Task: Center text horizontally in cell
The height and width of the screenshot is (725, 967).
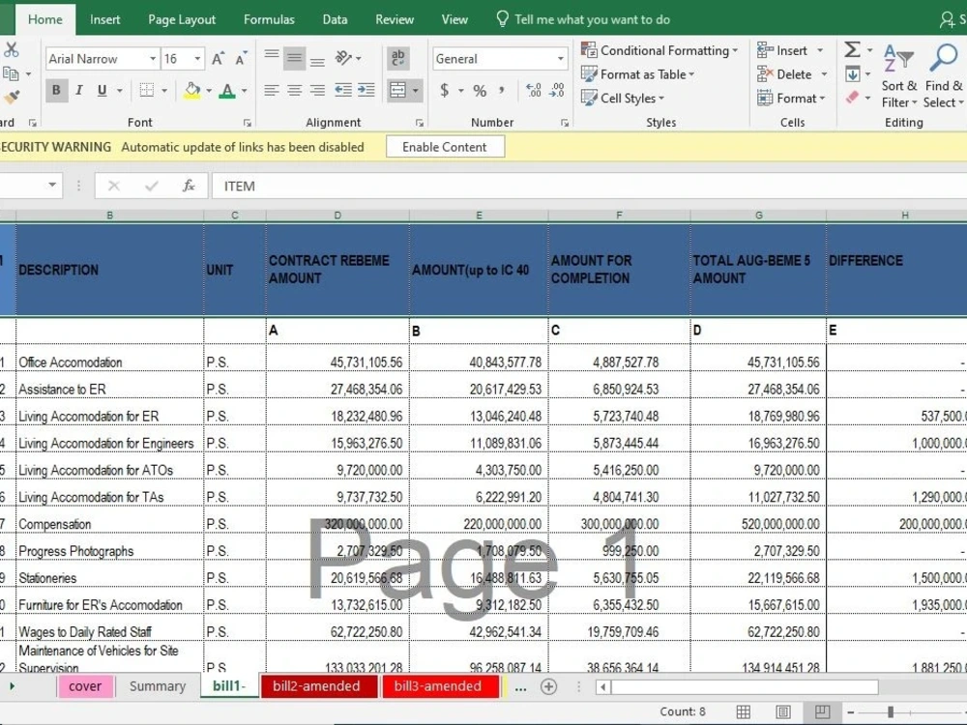Action: [295, 91]
